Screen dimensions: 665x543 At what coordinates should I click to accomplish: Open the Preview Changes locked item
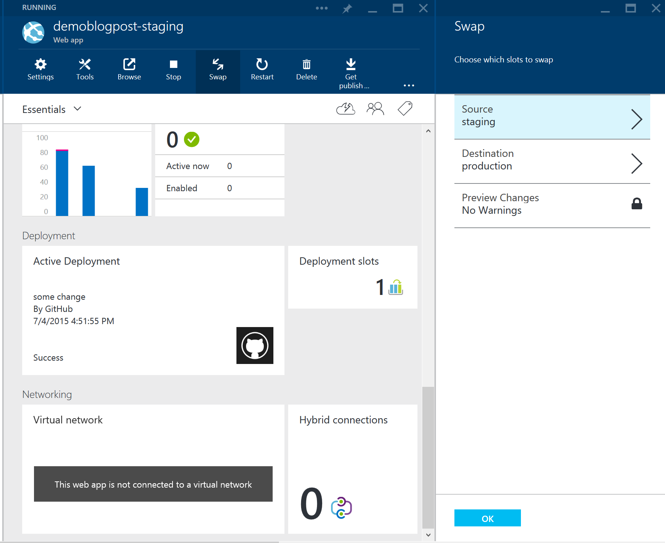click(552, 205)
